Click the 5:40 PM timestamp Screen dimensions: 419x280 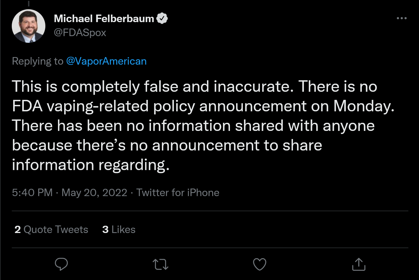click(x=32, y=193)
